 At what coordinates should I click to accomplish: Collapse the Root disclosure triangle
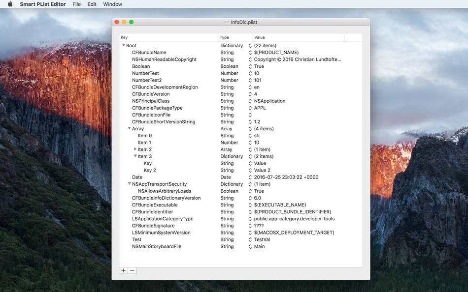124,45
